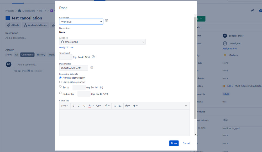
Task: Click Add a child issue button
Action: tap(35, 25)
